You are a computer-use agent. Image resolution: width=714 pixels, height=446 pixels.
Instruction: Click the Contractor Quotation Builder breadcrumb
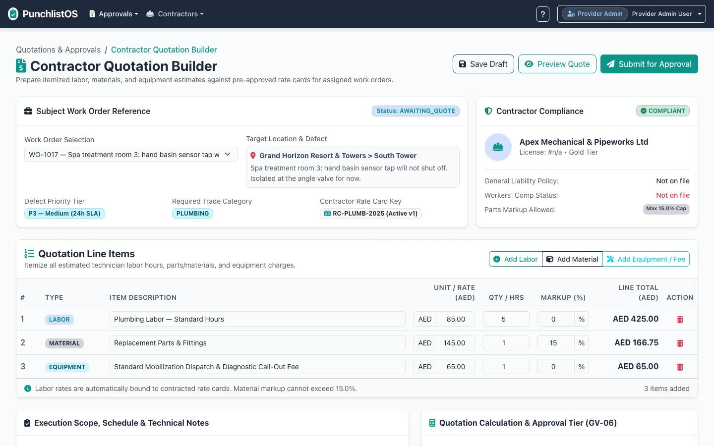[x=164, y=50]
